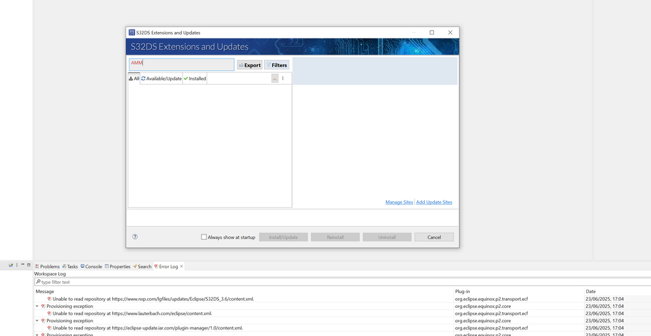Screen dimensions: 651x336
Task: Click the magnifier icon in the Error Log filter box
Action: tap(38, 282)
